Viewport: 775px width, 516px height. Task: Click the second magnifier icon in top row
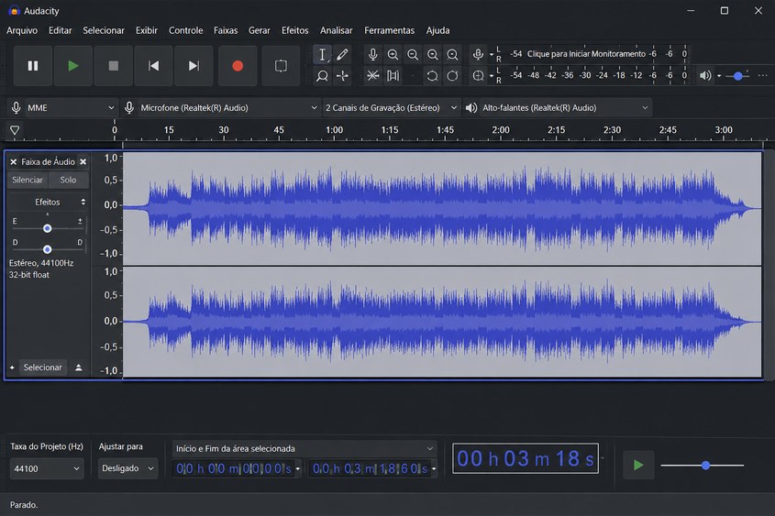point(413,54)
